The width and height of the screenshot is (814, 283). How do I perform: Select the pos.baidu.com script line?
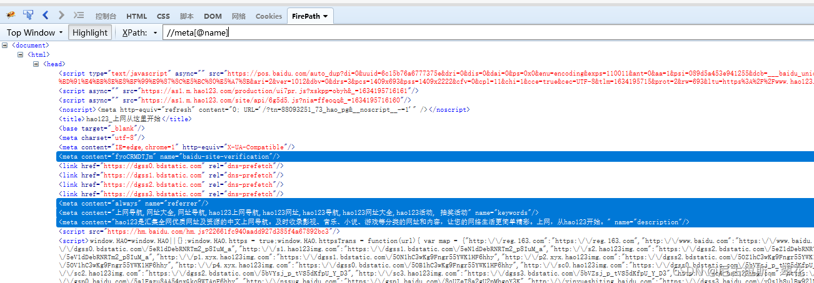436,77
